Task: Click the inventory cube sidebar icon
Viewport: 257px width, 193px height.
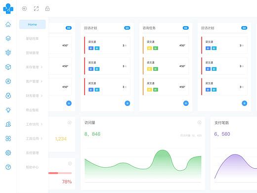Action: pyautogui.click(x=8, y=67)
